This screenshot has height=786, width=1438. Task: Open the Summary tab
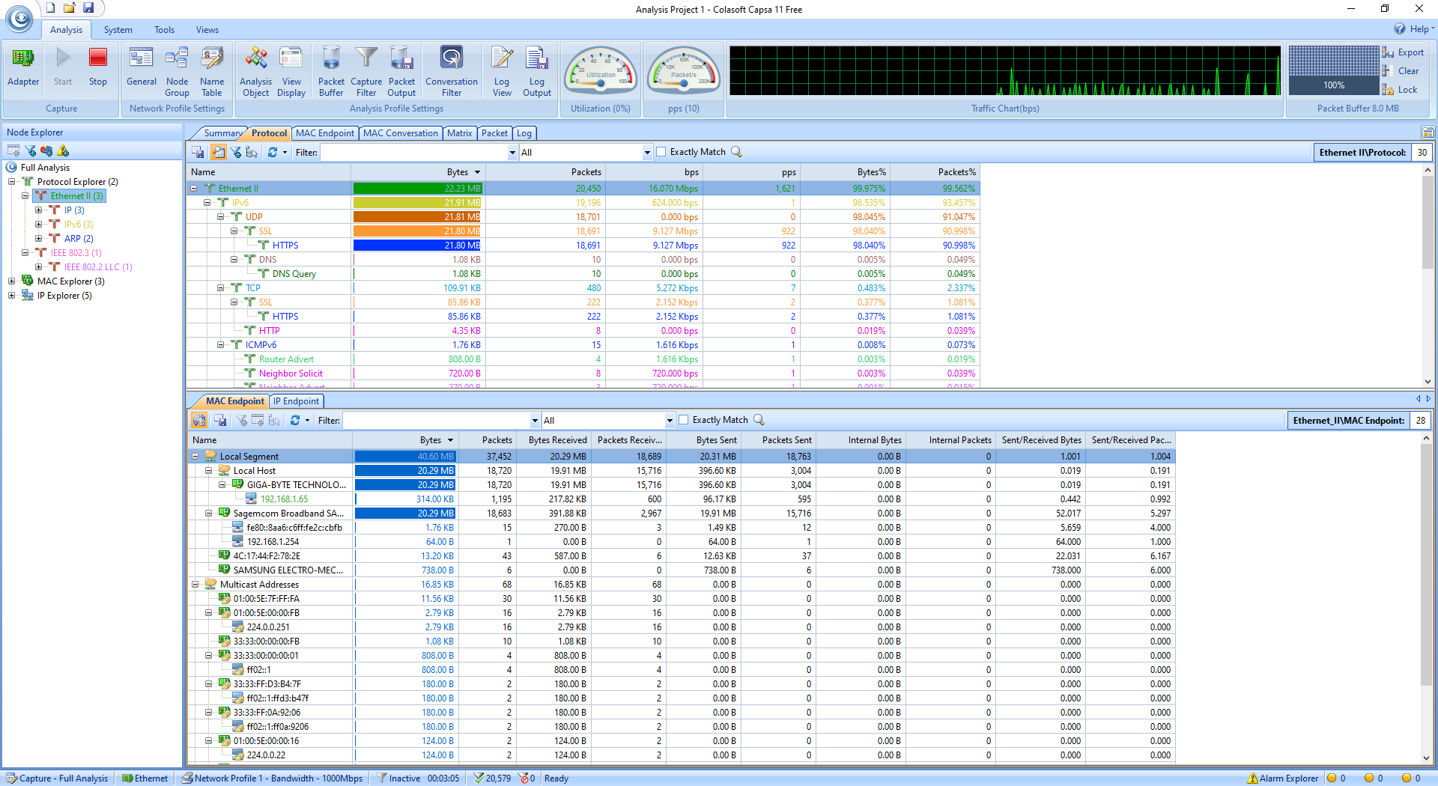(x=222, y=133)
